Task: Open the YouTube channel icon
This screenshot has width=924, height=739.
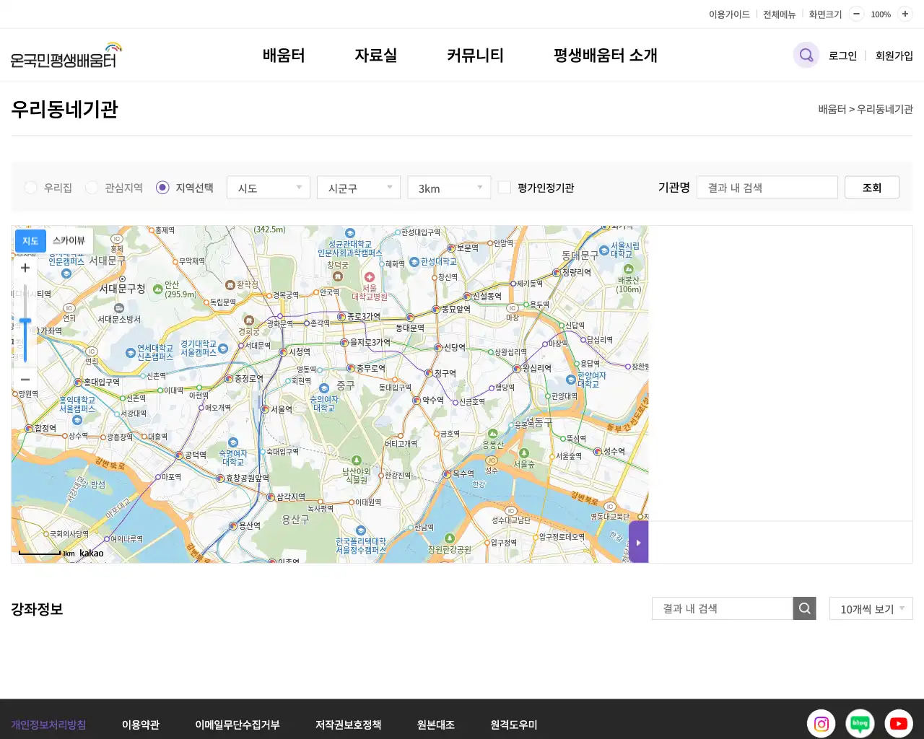Action: point(899,724)
